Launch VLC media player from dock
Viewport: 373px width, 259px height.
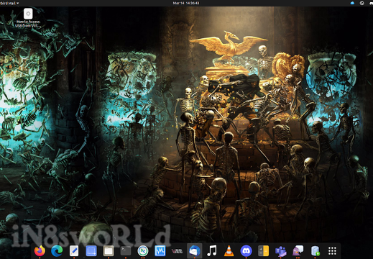[229, 251]
